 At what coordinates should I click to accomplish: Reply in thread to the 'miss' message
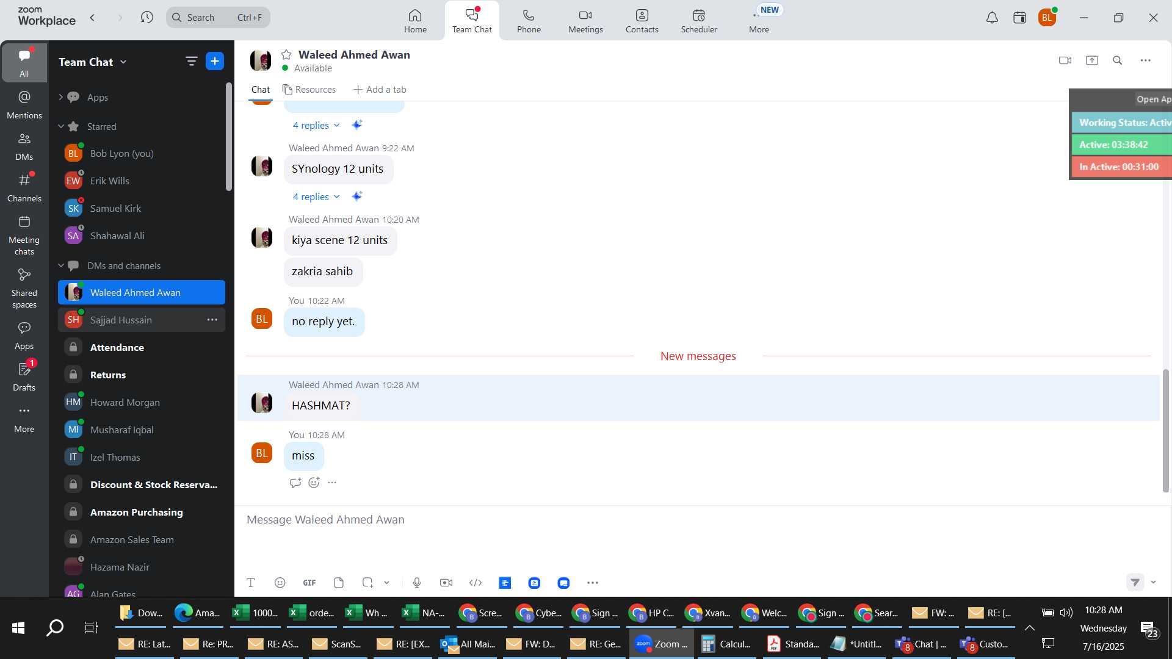pyautogui.click(x=295, y=483)
